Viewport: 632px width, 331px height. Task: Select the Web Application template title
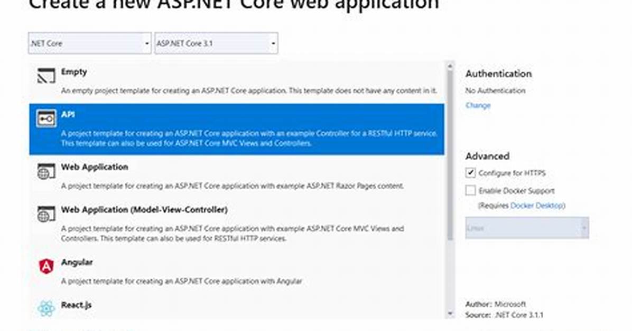tap(94, 167)
